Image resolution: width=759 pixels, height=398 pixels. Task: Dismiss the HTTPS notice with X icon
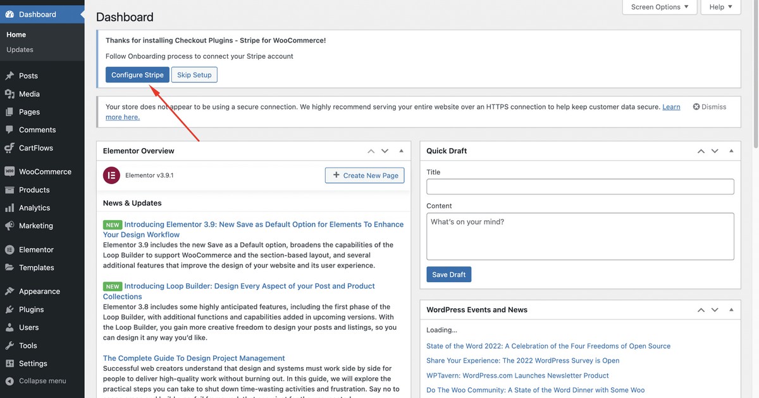(x=696, y=107)
